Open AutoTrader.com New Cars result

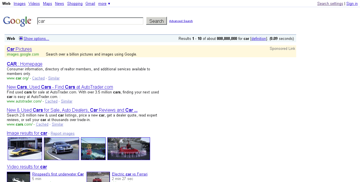tap(60, 87)
